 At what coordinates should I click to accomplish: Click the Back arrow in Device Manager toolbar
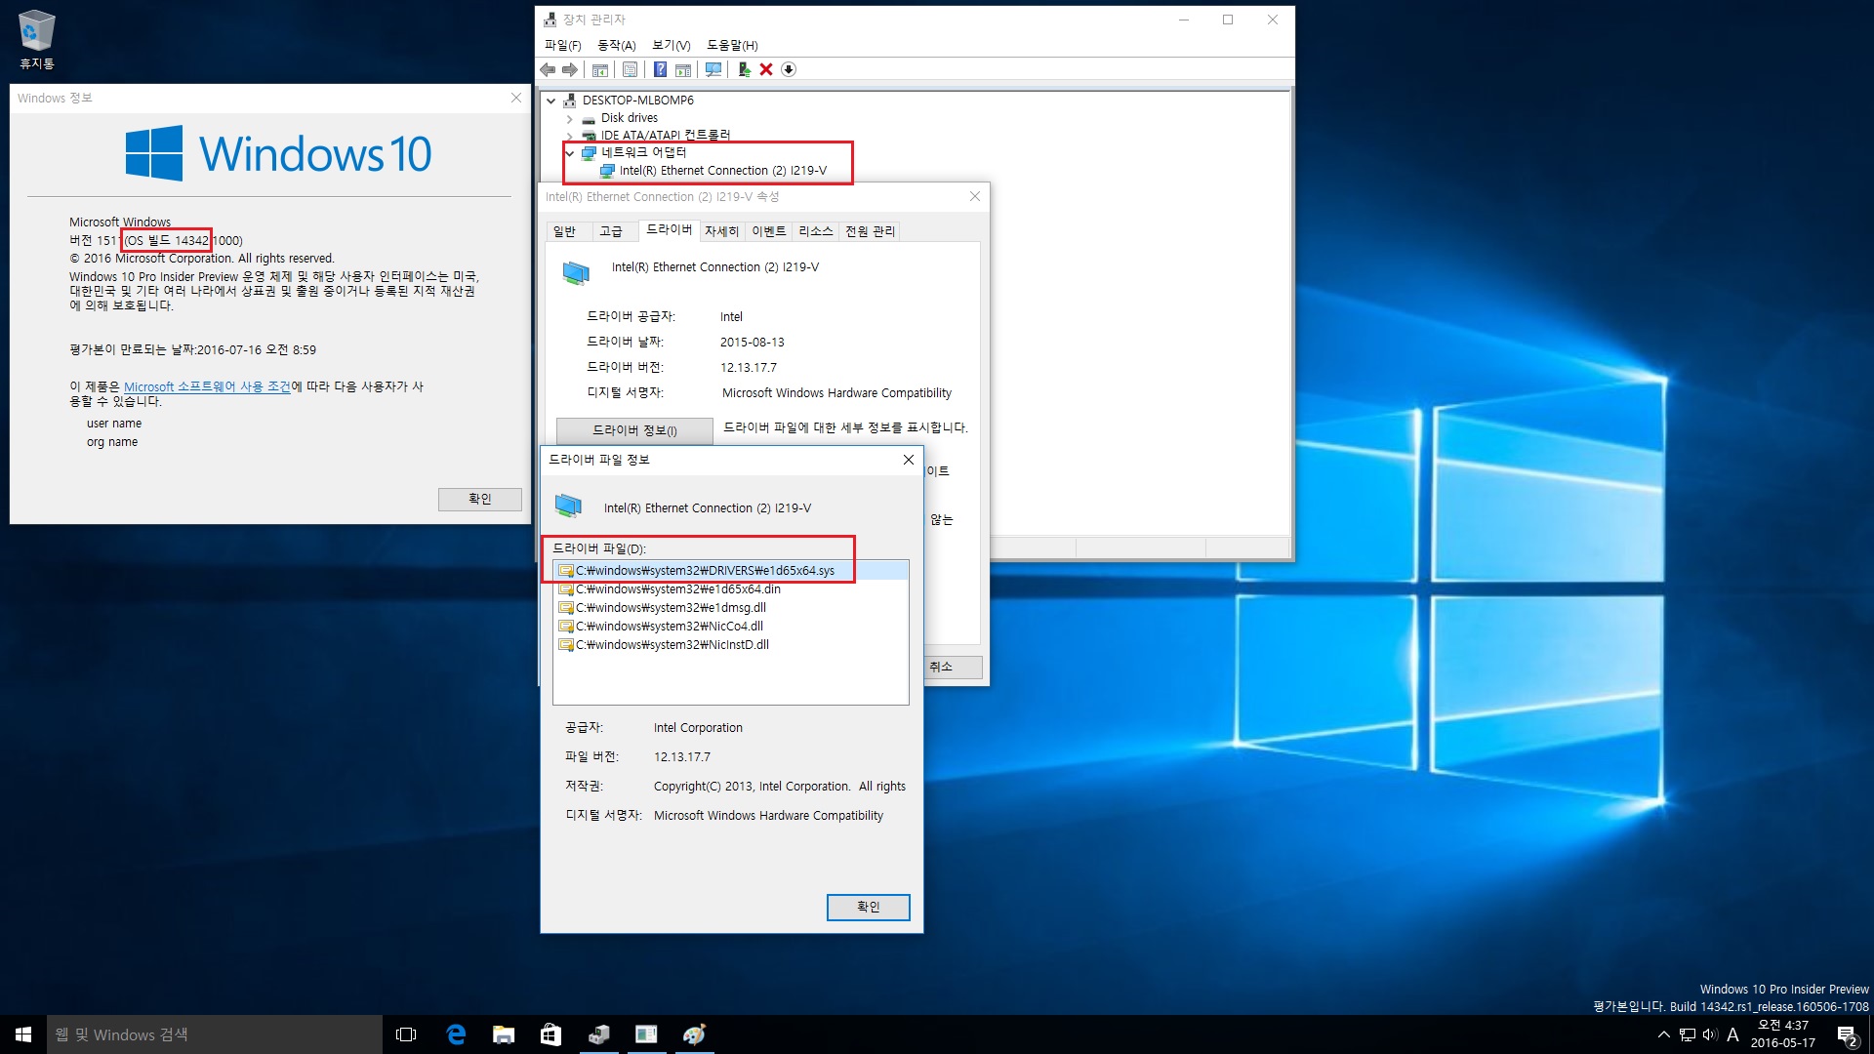(x=548, y=69)
